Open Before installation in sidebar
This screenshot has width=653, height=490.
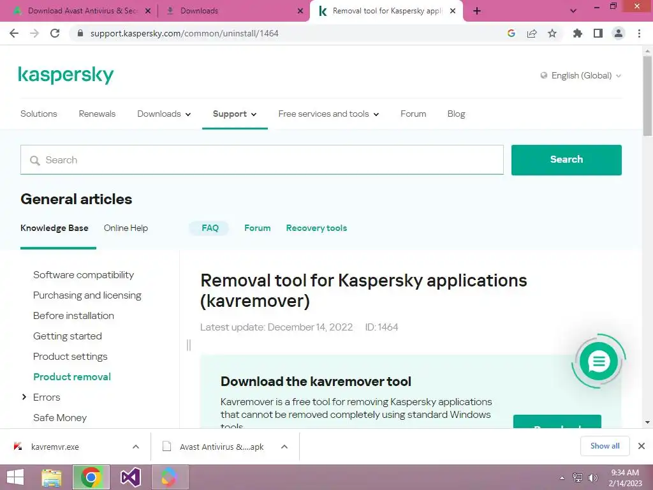point(73,315)
